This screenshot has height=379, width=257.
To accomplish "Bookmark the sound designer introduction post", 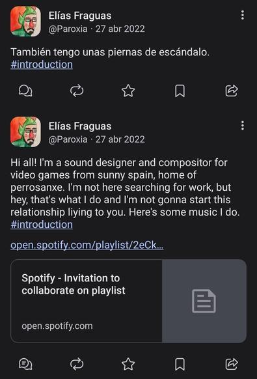I will [180, 364].
